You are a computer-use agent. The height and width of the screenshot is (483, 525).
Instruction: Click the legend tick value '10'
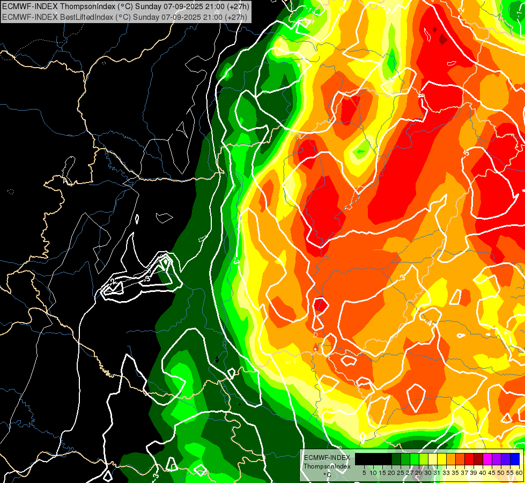click(373, 473)
